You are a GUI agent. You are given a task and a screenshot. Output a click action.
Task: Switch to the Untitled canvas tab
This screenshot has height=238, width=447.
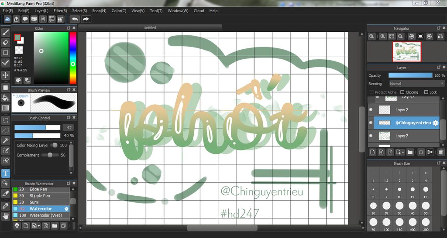(150, 27)
